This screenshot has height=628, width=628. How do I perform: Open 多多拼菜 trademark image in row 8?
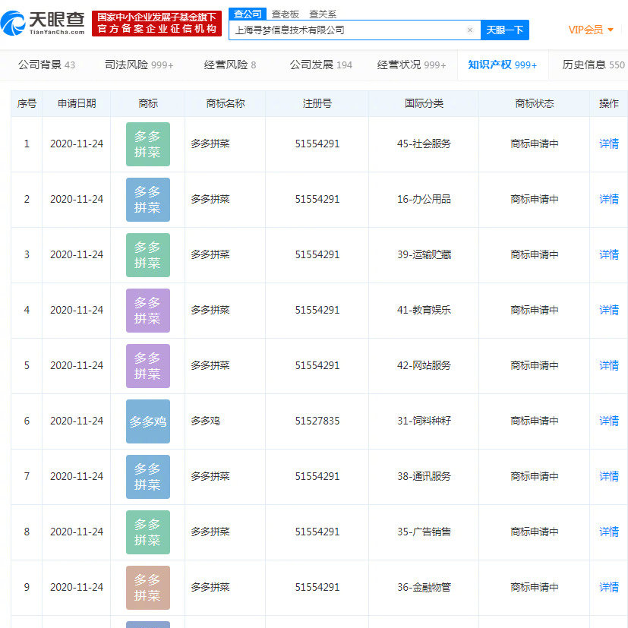[x=148, y=532]
